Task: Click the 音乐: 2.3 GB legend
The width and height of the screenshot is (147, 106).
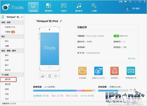Action: coord(57,96)
